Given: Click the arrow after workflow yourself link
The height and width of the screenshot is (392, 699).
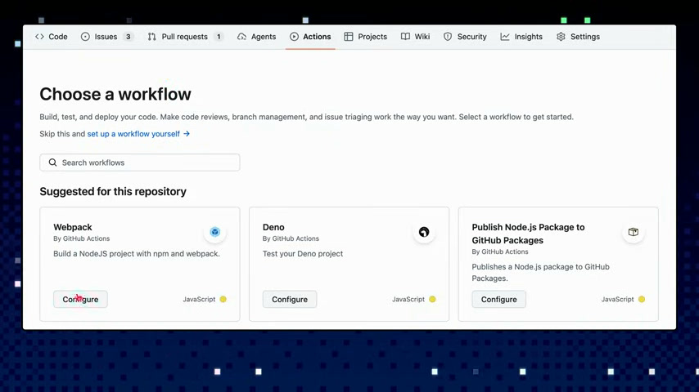Looking at the screenshot, I should 187,133.
